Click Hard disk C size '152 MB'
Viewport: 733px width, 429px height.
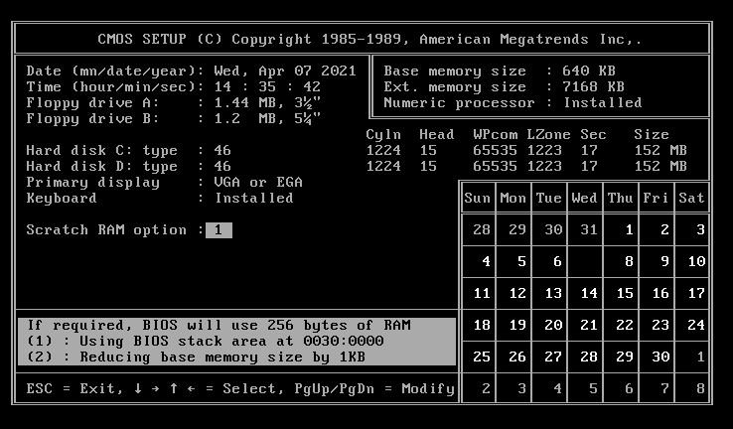[x=660, y=151]
